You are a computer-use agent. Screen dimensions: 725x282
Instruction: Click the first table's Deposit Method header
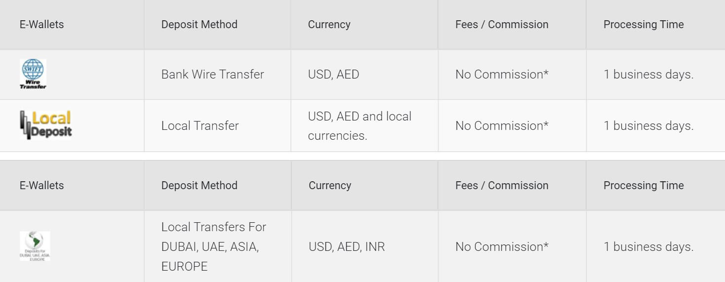click(199, 24)
